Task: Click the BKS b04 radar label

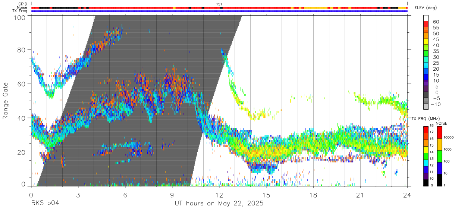Action: tap(45, 203)
